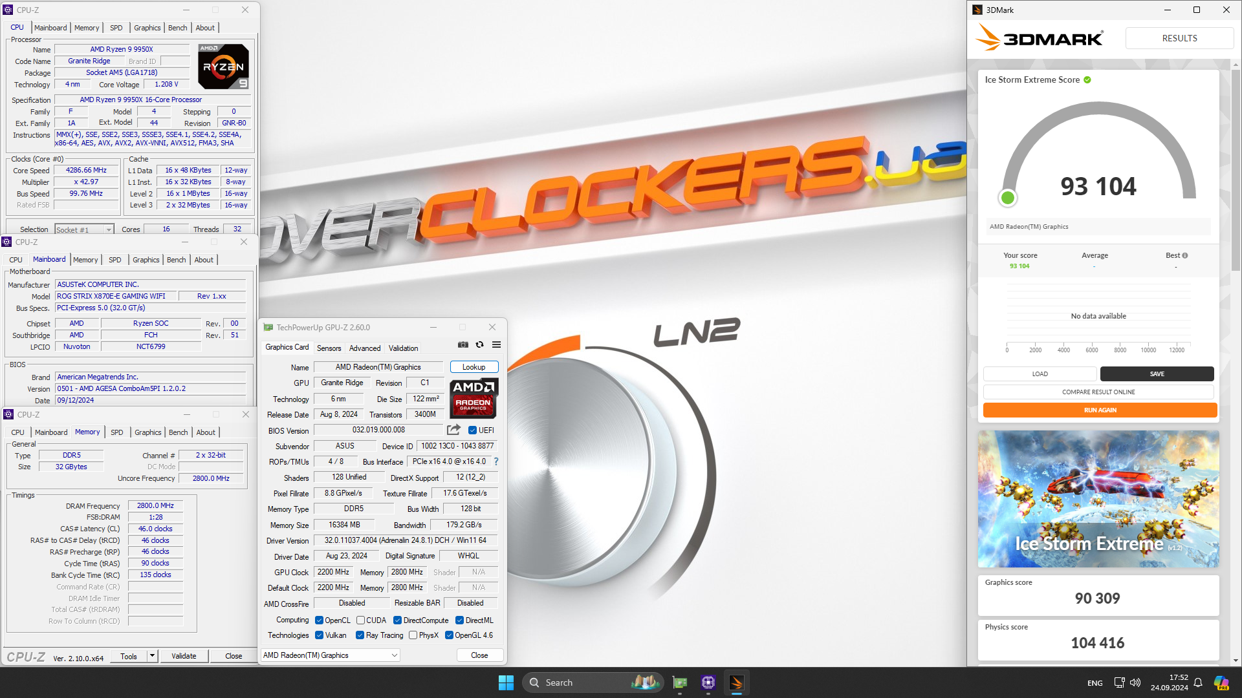Expand the AMD Radeon Graphics GPU dropdown
This screenshot has height=698, width=1242.
[x=394, y=655]
